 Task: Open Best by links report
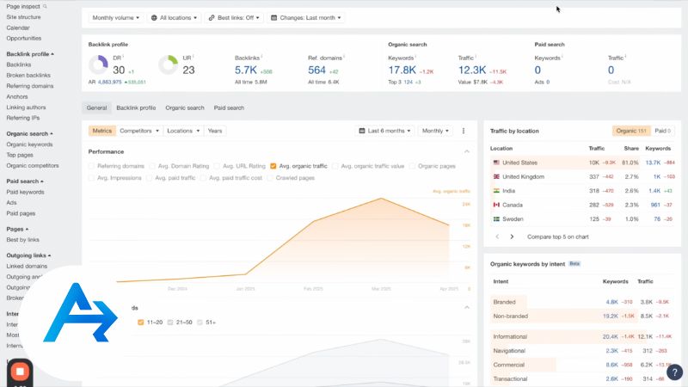tap(23, 240)
